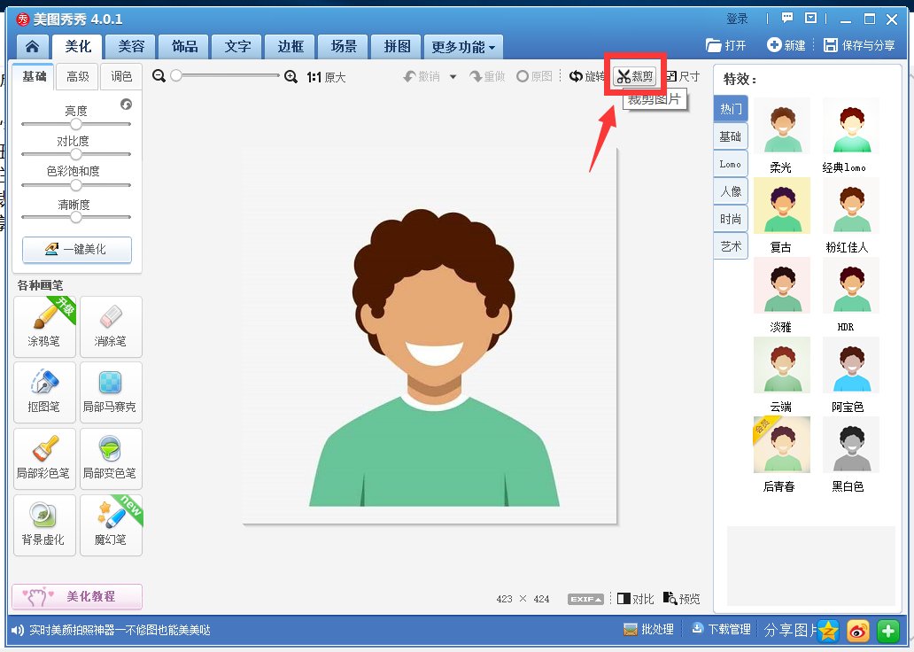Select the 背景虚化 background blur tool
The width and height of the screenshot is (914, 652).
tap(44, 525)
